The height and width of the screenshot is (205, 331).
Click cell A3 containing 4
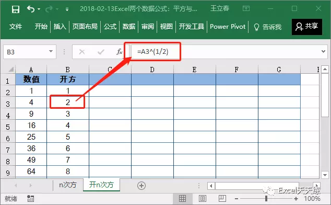tap(31, 102)
